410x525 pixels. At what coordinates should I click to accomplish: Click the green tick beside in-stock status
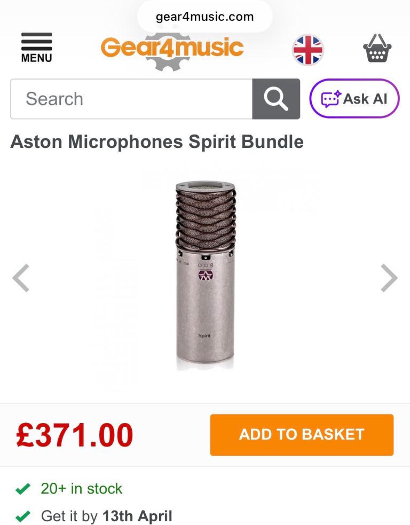(x=22, y=489)
